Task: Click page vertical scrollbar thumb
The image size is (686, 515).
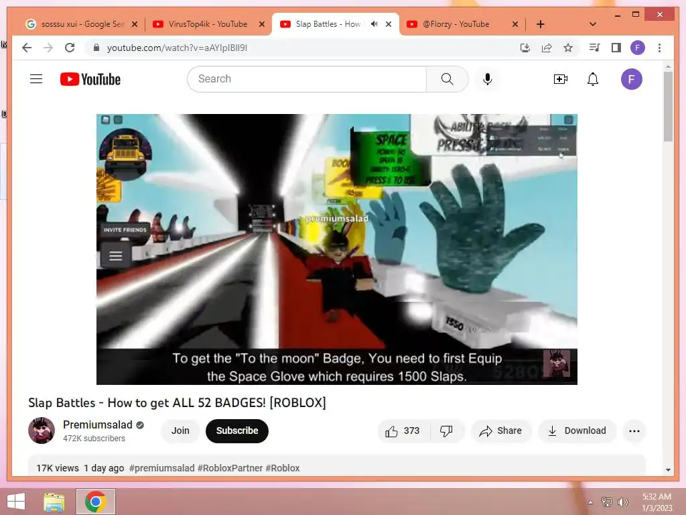Action: click(668, 107)
